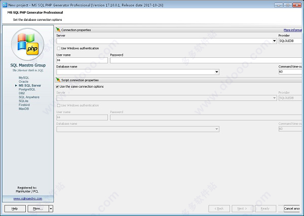Click the Script connection properties header text

point(80,80)
